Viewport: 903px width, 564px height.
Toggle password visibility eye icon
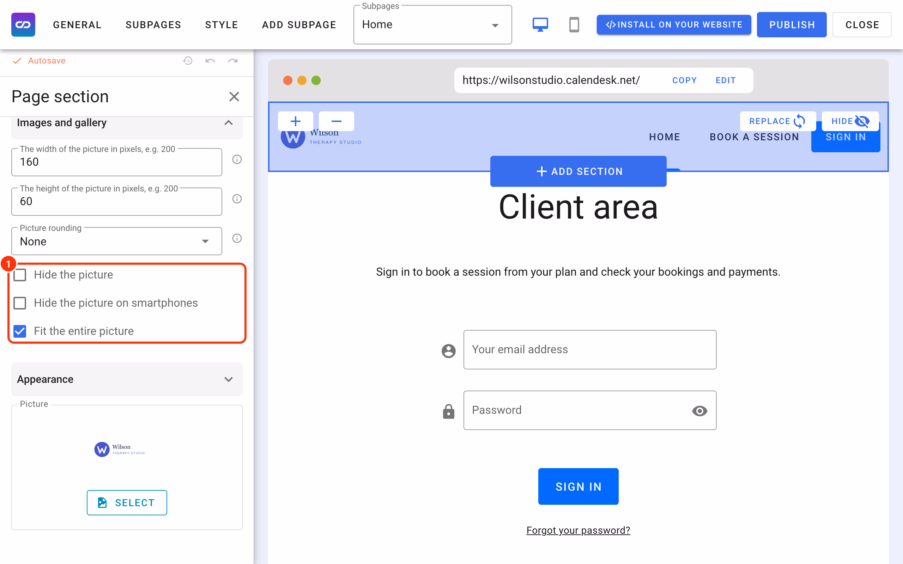699,411
